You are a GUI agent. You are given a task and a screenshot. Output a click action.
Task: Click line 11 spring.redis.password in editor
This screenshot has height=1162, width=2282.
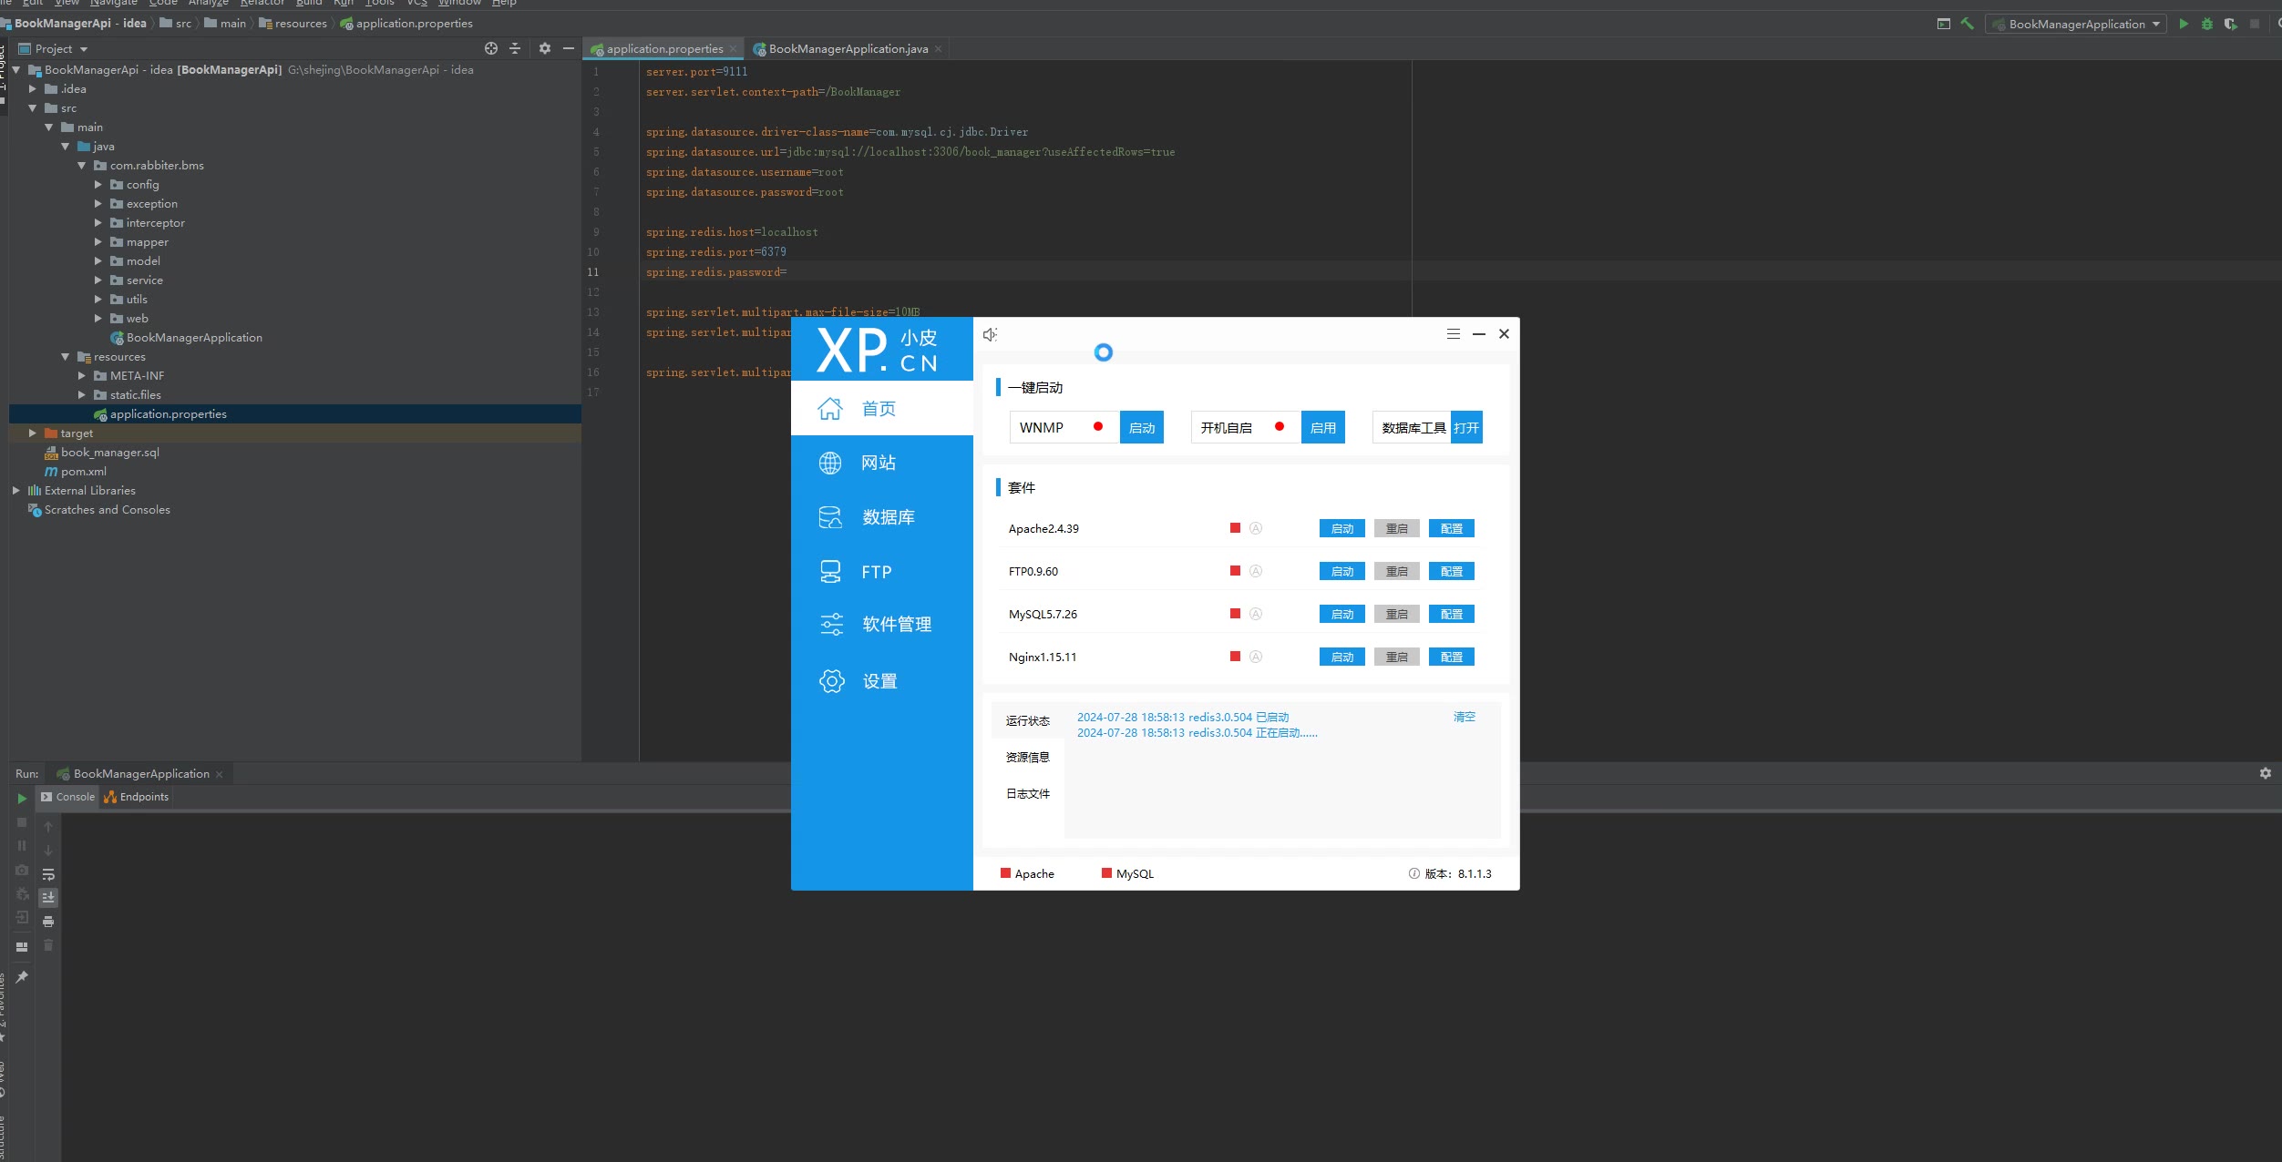coord(716,272)
